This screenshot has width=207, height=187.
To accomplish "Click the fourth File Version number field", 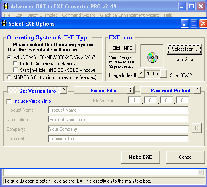I will 182,100.
